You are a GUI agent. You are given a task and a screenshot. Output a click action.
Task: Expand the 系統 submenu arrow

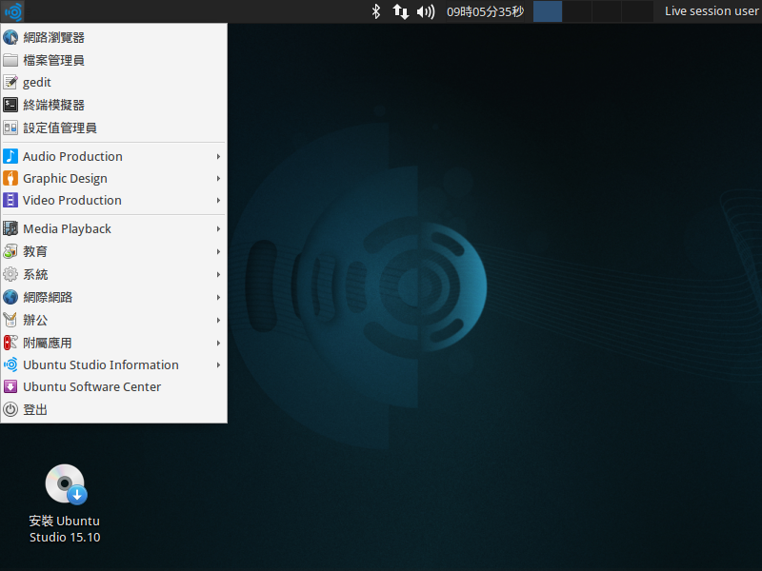(x=219, y=274)
